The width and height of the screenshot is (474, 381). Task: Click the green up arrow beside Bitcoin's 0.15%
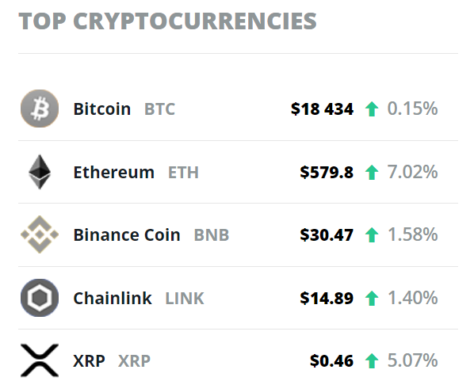click(372, 109)
